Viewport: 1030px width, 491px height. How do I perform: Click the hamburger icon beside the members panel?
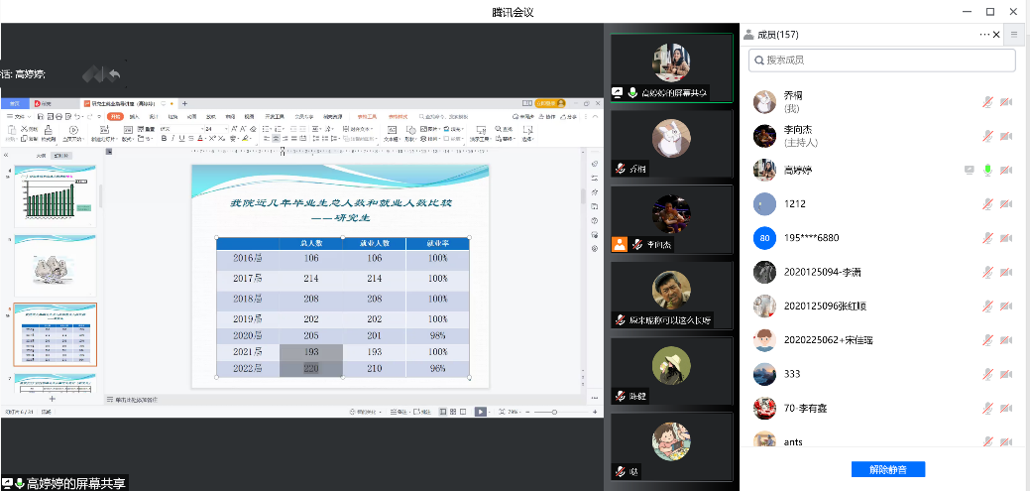[x=1014, y=34]
